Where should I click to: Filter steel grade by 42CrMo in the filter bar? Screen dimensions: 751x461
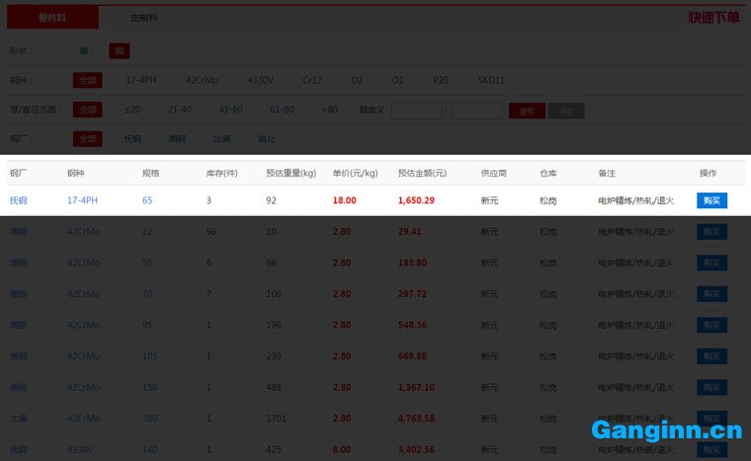204,80
